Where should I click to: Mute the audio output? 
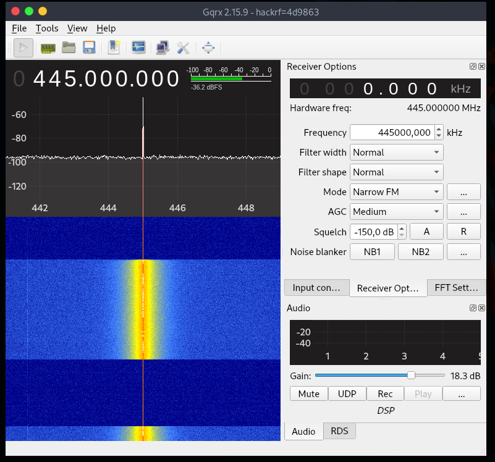(x=308, y=393)
